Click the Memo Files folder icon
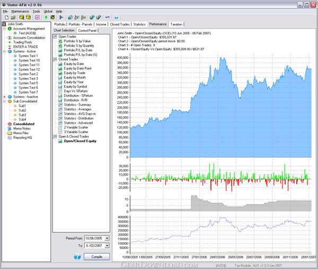 (10, 133)
